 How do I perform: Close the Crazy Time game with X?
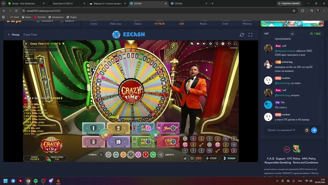coord(26,44)
